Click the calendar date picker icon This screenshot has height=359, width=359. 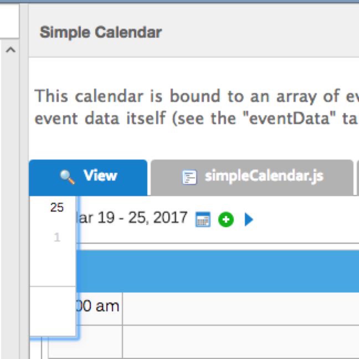point(203,219)
